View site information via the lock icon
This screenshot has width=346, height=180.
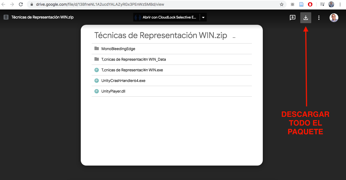click(x=32, y=4)
